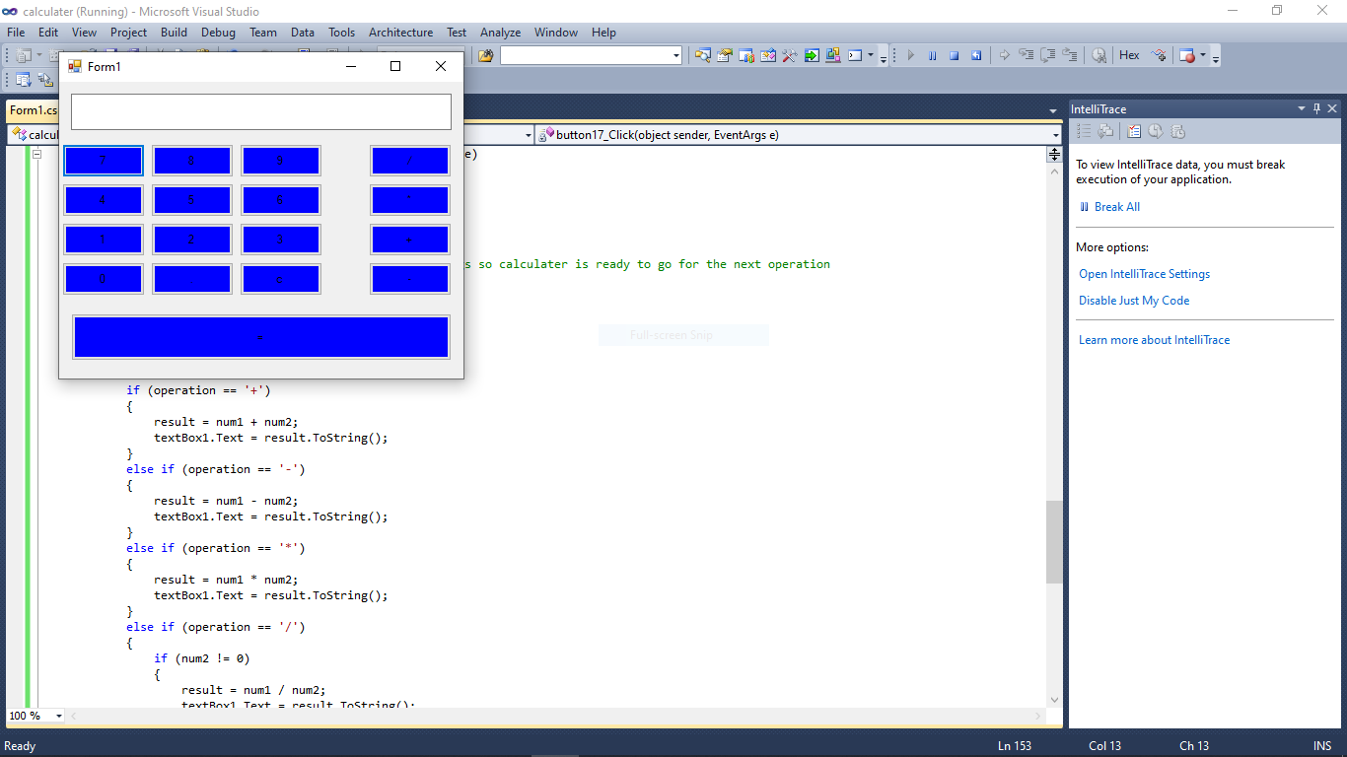Pause debugging with the Break All pause icon
The image size is (1347, 757).
[x=932, y=55]
